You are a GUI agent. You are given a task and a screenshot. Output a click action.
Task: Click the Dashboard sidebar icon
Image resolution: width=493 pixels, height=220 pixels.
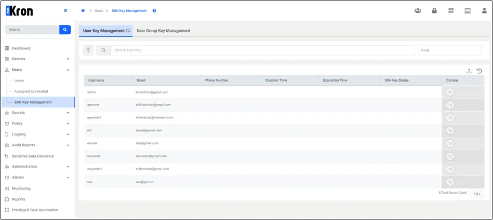point(7,48)
